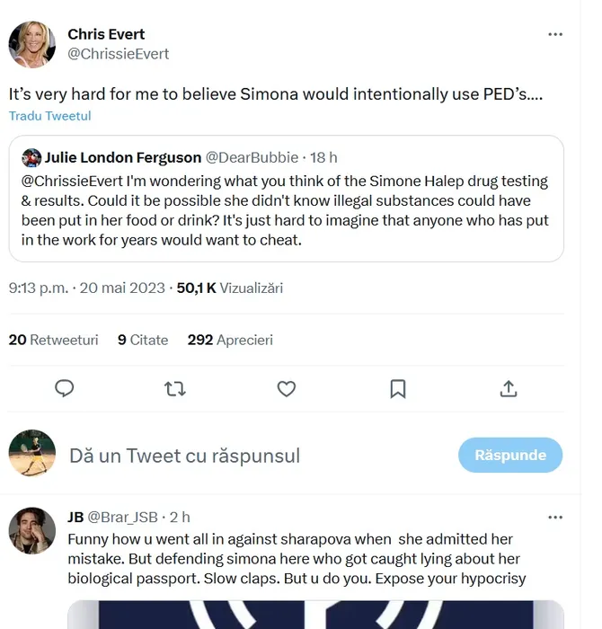
Task: Open the image attached to JB's reply
Action: coord(314,615)
